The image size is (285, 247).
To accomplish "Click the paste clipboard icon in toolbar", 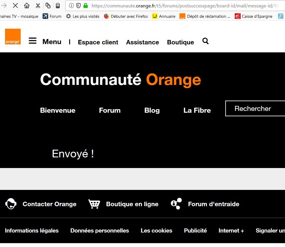I will pos(58,6).
